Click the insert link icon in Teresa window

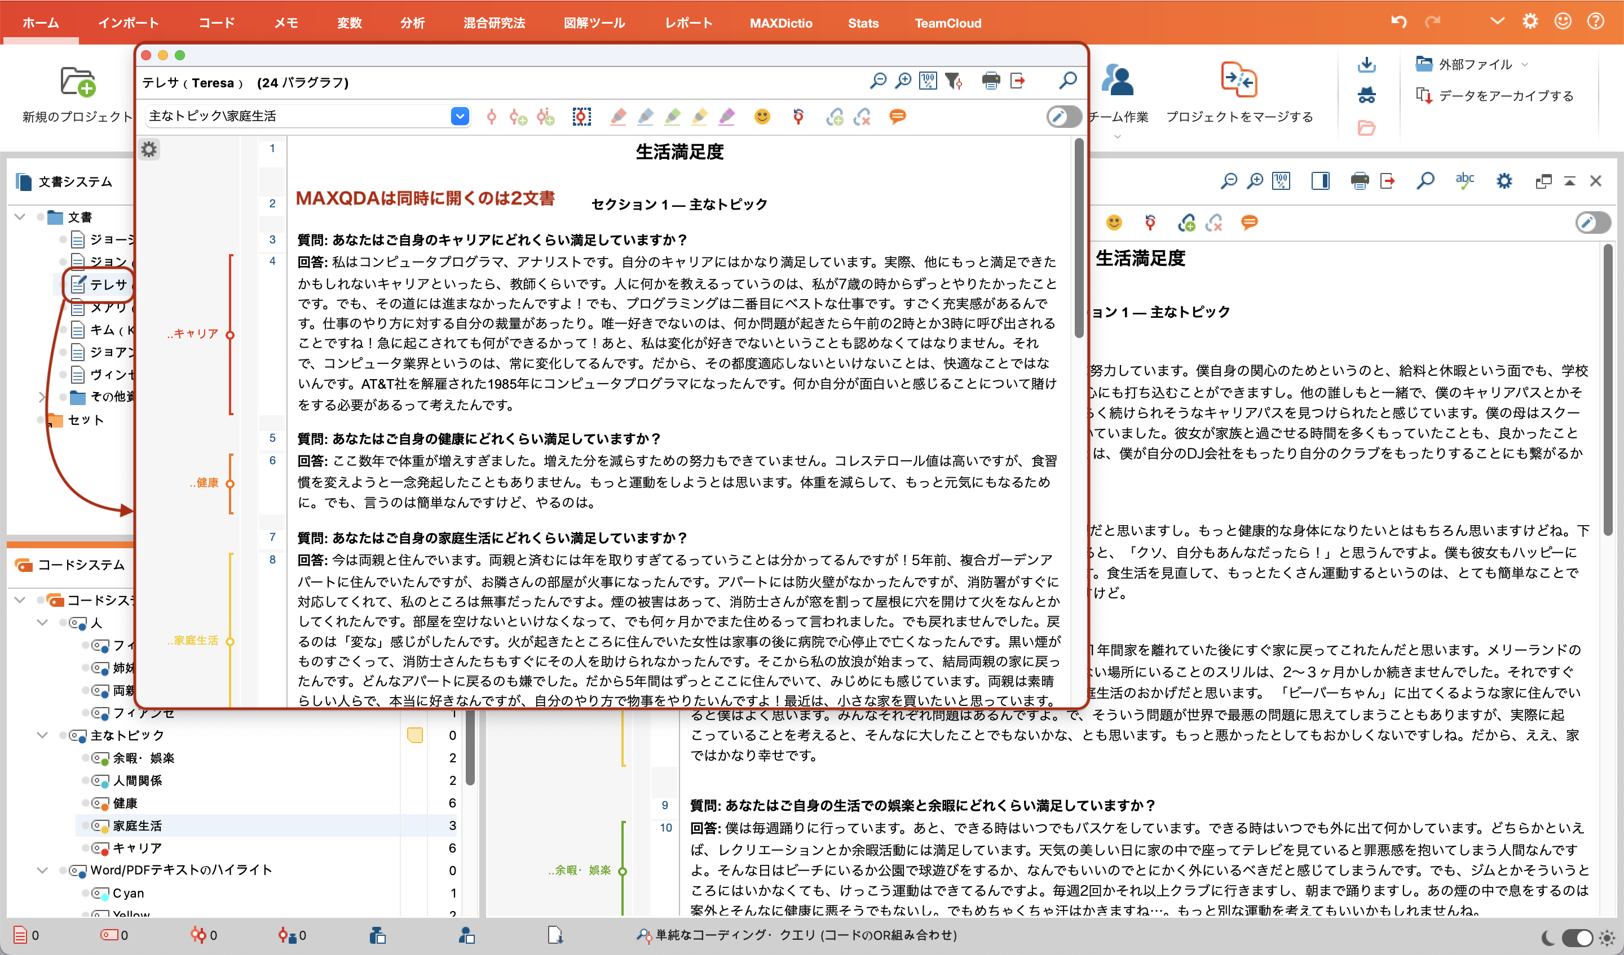(x=835, y=117)
